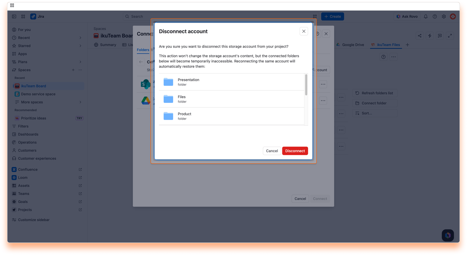Open the help question mark icon in header
Viewport: 467px width, 255px height.
(435, 16)
